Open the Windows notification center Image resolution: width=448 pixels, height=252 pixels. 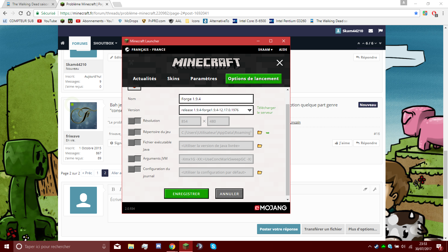tap(439, 247)
